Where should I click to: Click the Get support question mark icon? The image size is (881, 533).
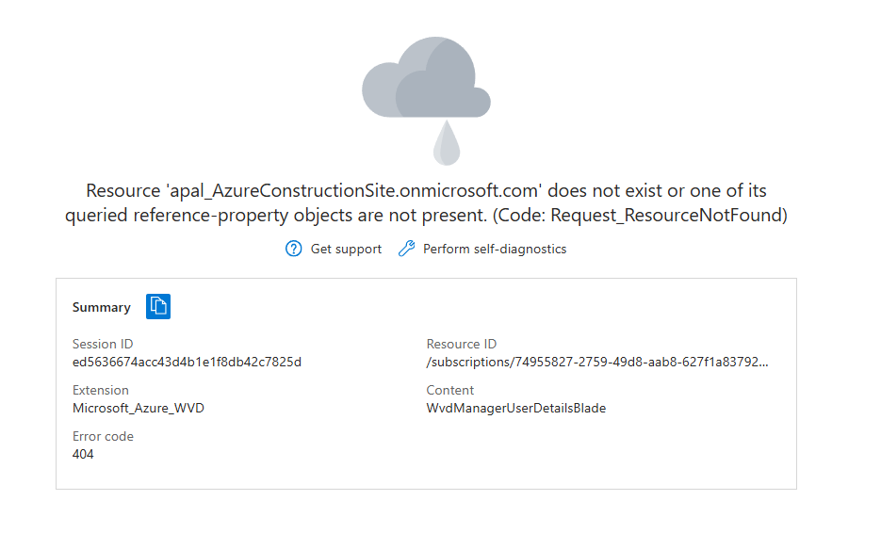tap(294, 249)
